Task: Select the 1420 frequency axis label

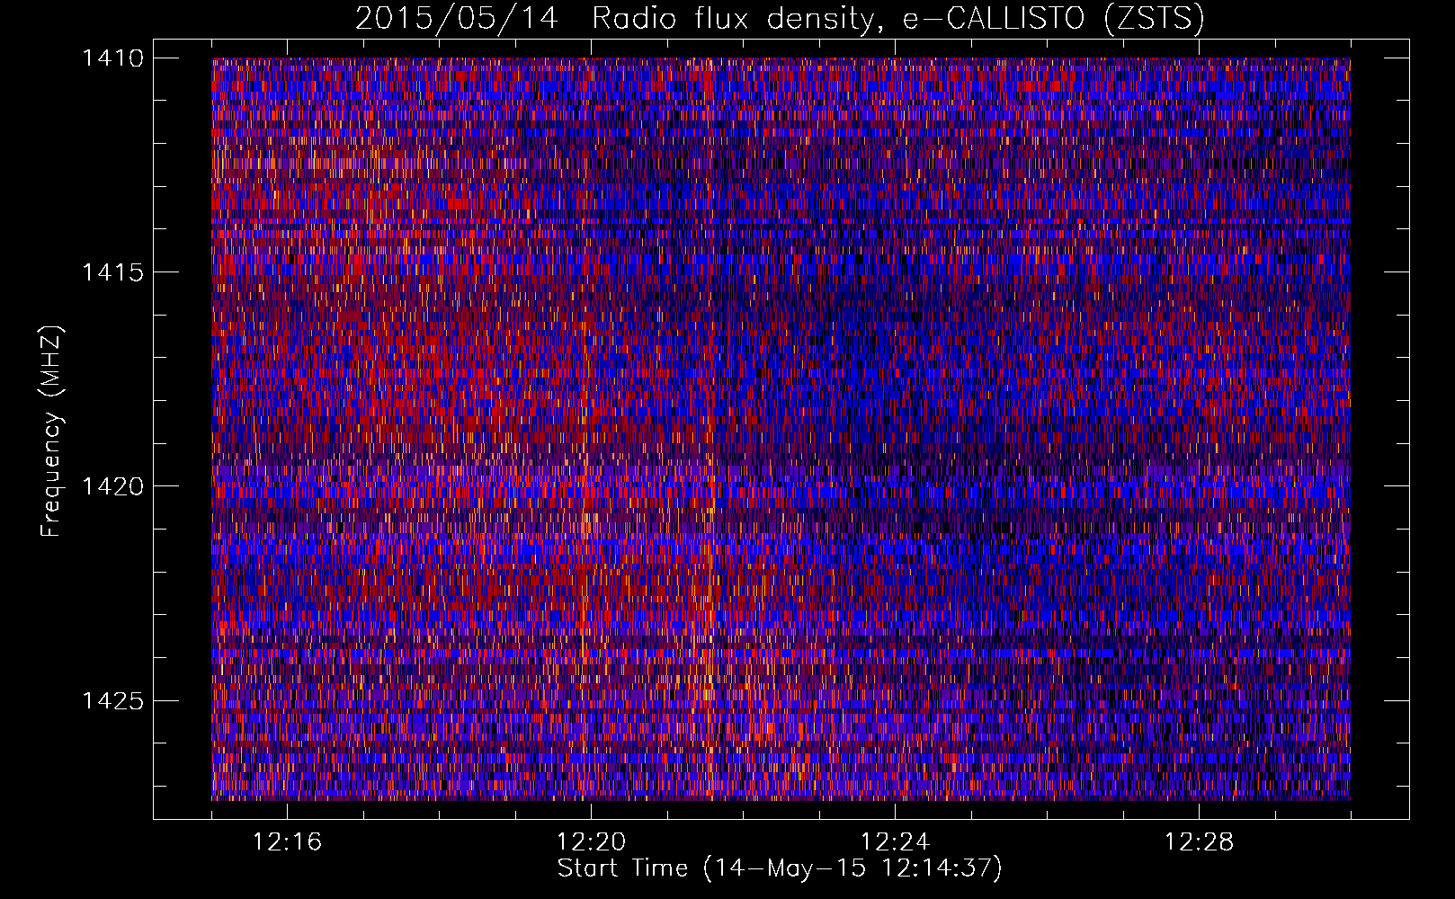Action: [x=112, y=486]
